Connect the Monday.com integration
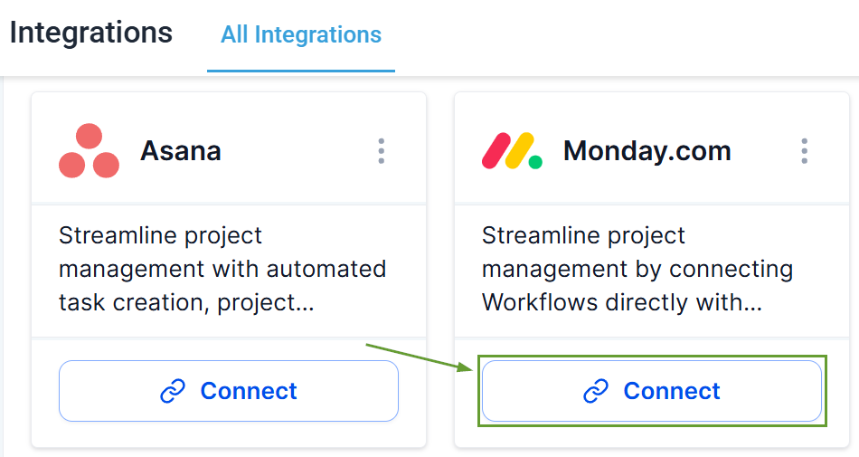The image size is (859, 457). point(651,391)
